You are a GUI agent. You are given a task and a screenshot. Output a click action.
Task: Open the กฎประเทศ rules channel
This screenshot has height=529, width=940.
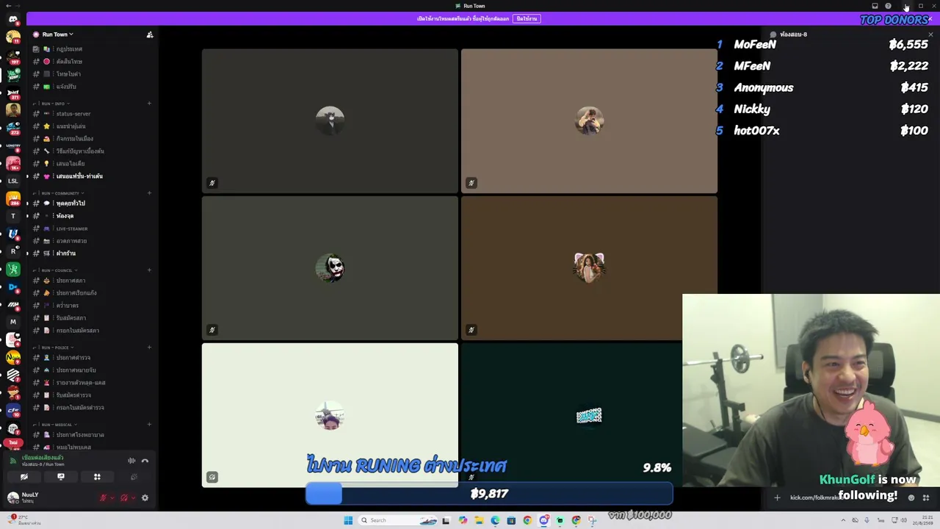pyautogui.click(x=91, y=49)
